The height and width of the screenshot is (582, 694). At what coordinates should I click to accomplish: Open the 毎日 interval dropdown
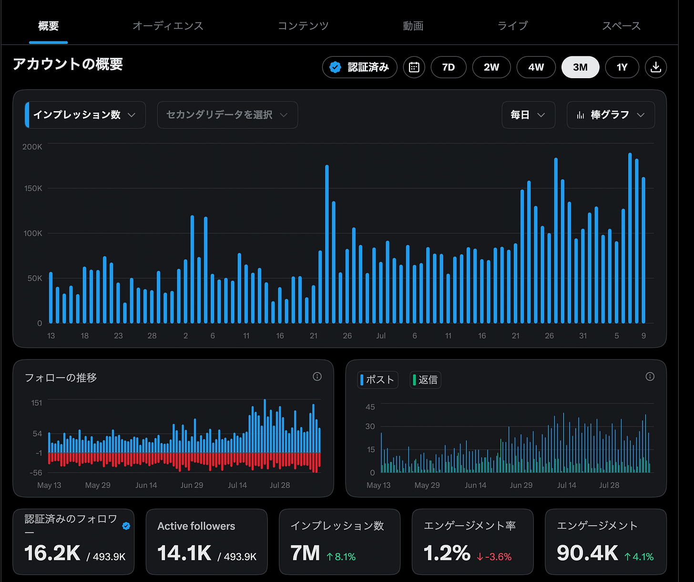click(x=528, y=115)
